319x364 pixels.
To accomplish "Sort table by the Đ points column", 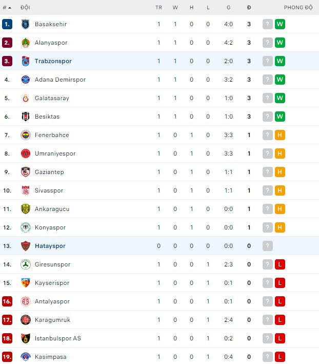I will tap(249, 7).
